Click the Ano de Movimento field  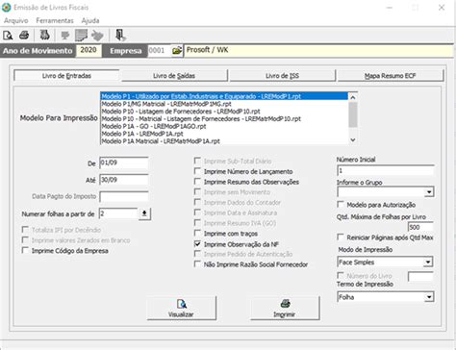point(89,50)
